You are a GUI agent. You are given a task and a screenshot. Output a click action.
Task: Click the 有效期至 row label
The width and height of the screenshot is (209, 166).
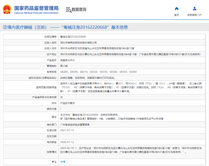click(52, 142)
